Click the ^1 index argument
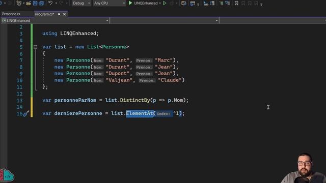 click(x=176, y=113)
